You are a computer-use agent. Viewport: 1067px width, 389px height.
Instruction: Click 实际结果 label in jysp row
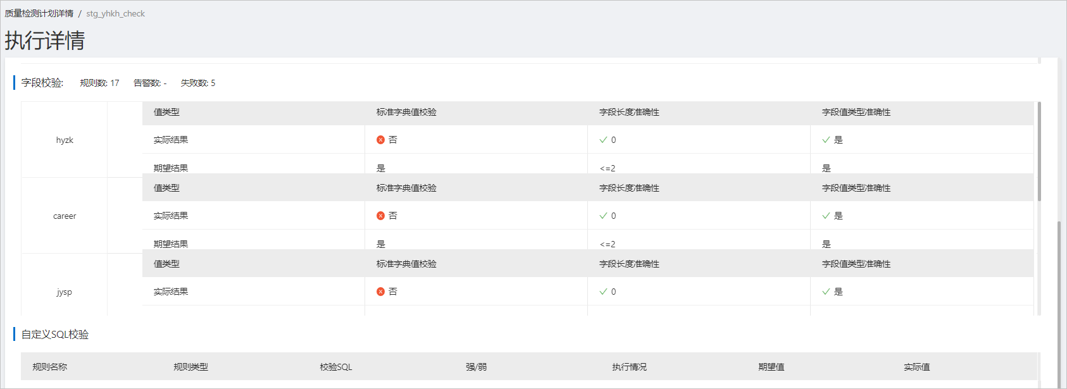point(171,292)
